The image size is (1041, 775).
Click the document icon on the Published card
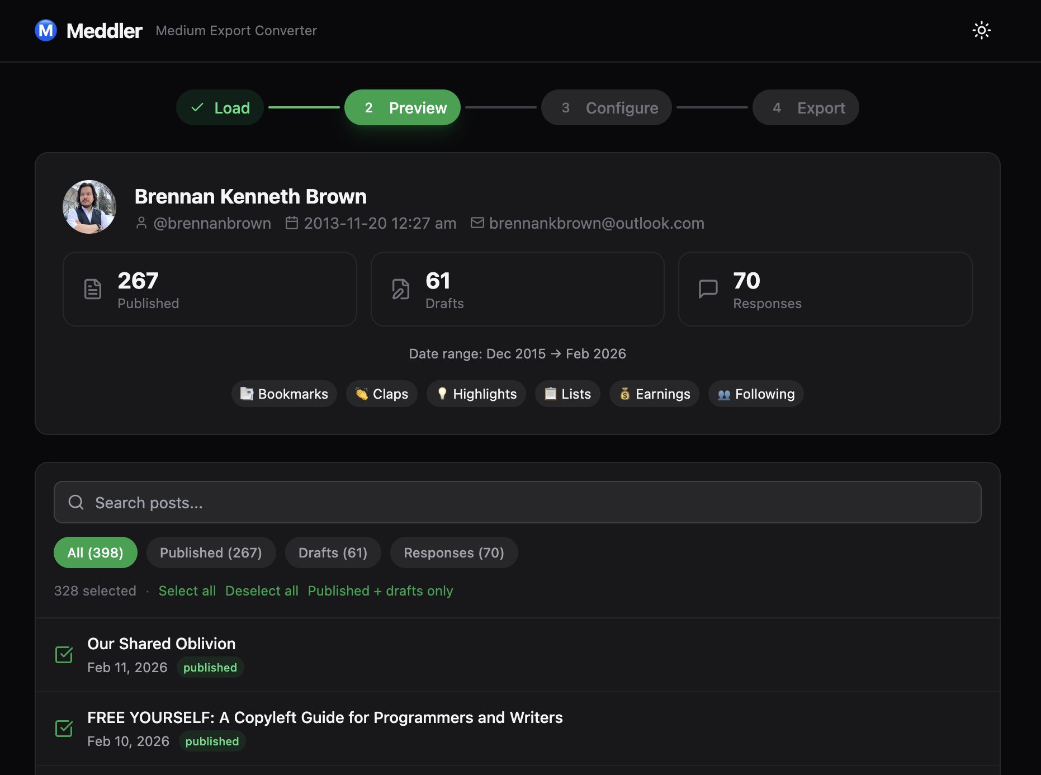pos(92,289)
